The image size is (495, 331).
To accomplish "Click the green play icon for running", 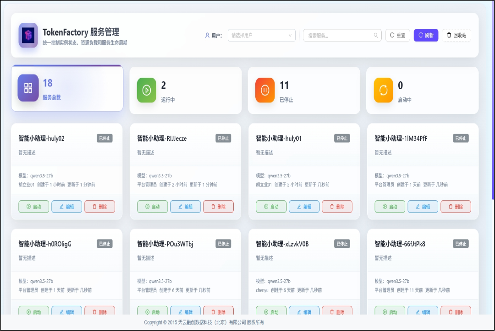I will click(x=147, y=91).
